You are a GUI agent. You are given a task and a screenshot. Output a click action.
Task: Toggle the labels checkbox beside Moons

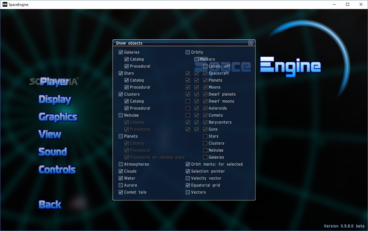[x=205, y=87]
